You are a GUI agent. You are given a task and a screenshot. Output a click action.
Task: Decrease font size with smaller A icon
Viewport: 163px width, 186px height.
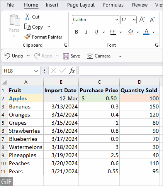(153, 20)
